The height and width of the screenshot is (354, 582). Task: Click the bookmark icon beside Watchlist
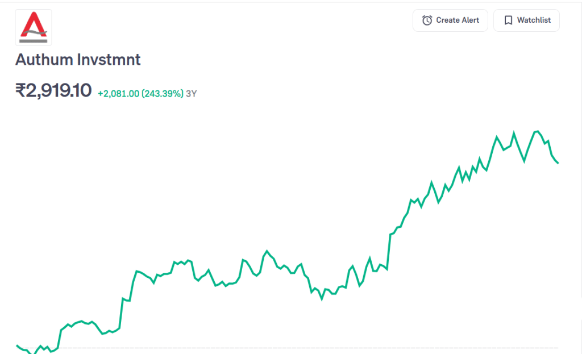tap(508, 20)
